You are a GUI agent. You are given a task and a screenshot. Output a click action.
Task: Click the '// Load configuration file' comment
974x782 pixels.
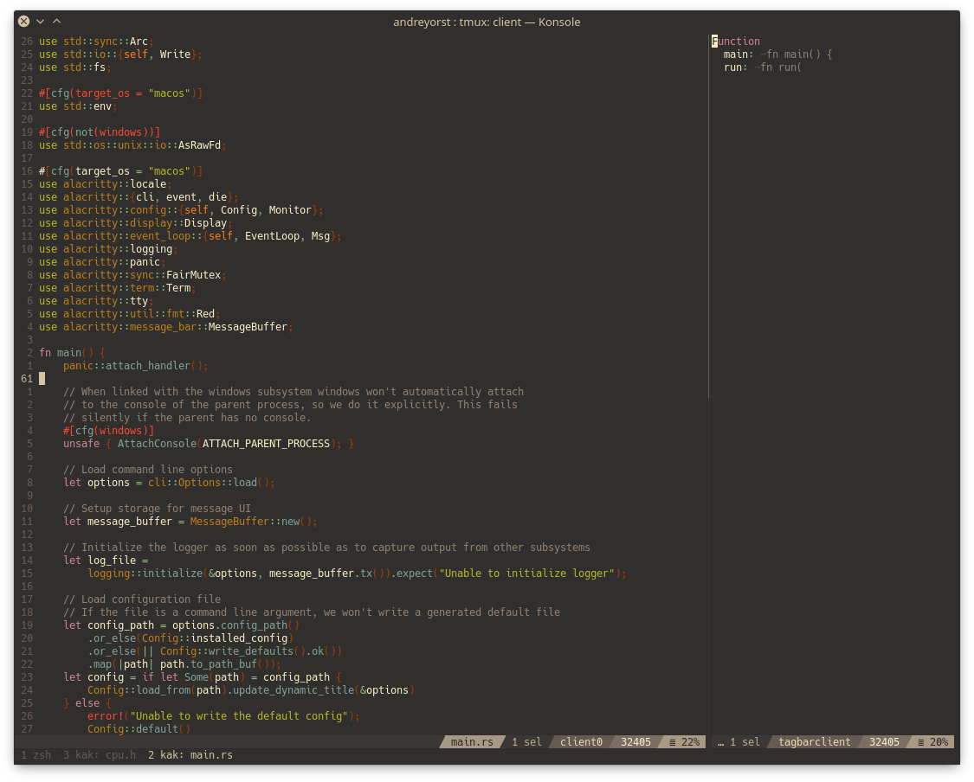pyautogui.click(x=142, y=599)
